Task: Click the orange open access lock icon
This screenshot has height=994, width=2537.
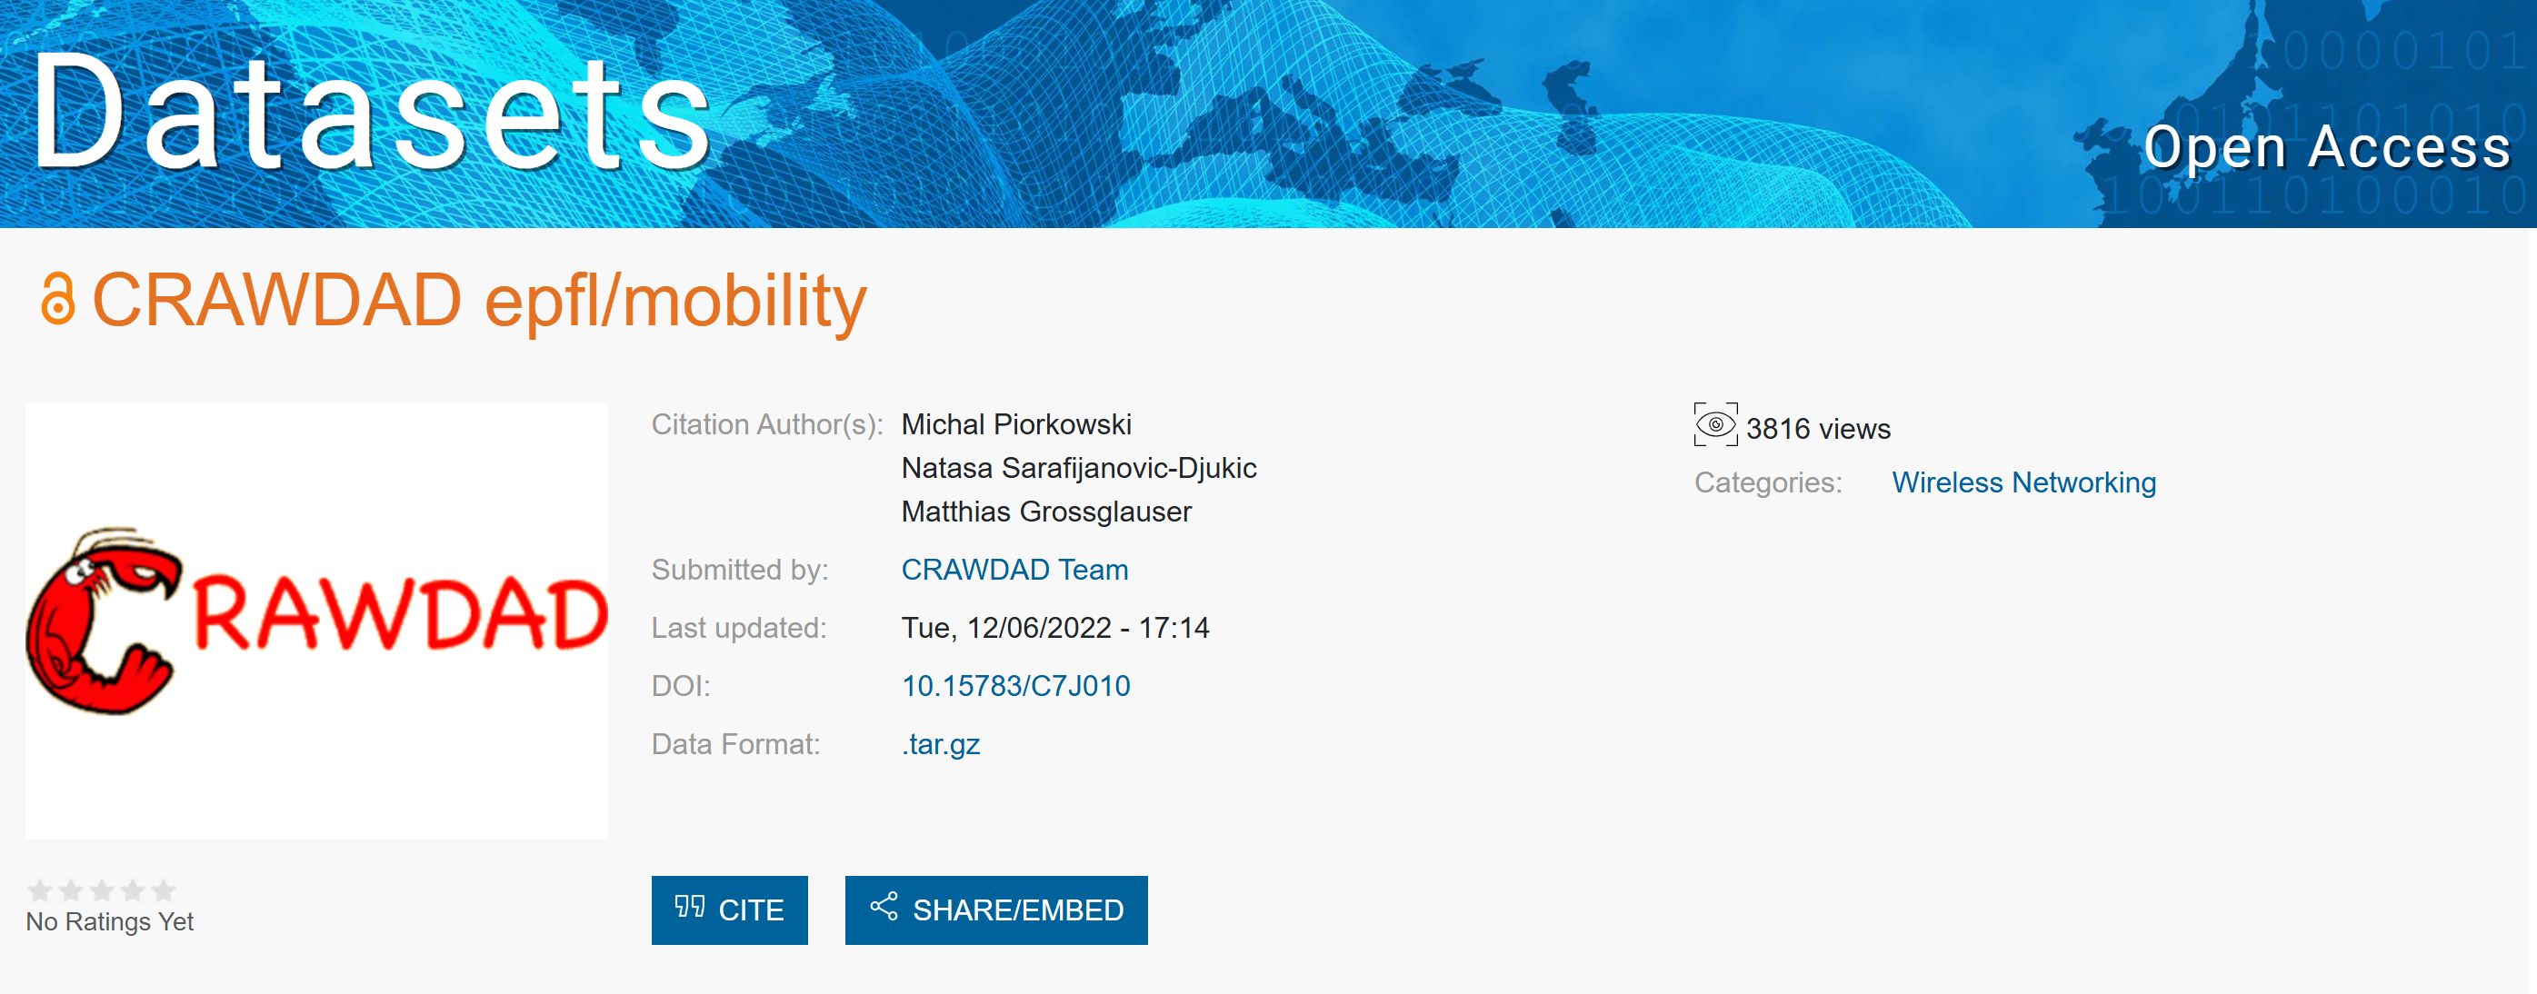Action: pos(58,299)
